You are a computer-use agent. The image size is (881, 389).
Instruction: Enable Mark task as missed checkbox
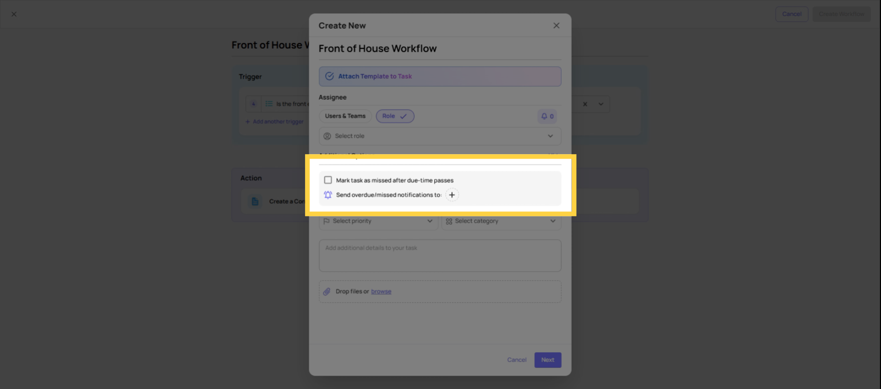(x=328, y=180)
